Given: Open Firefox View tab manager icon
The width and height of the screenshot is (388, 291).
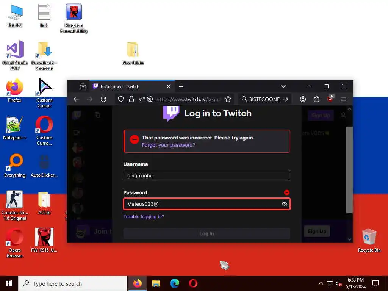Looking at the screenshot, I should [x=83, y=87].
